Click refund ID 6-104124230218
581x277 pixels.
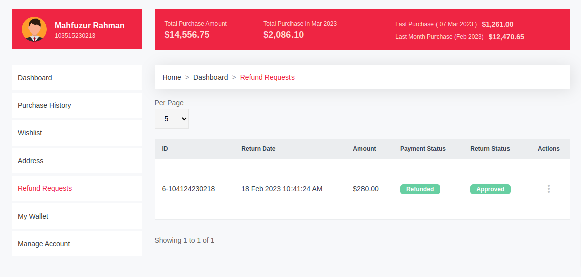pyautogui.click(x=188, y=189)
